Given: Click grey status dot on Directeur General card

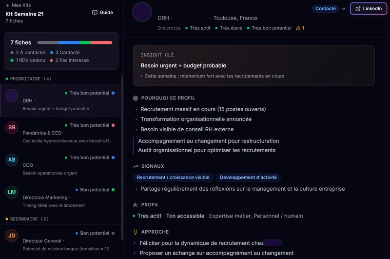Looking at the screenshot, I should click(x=113, y=233).
